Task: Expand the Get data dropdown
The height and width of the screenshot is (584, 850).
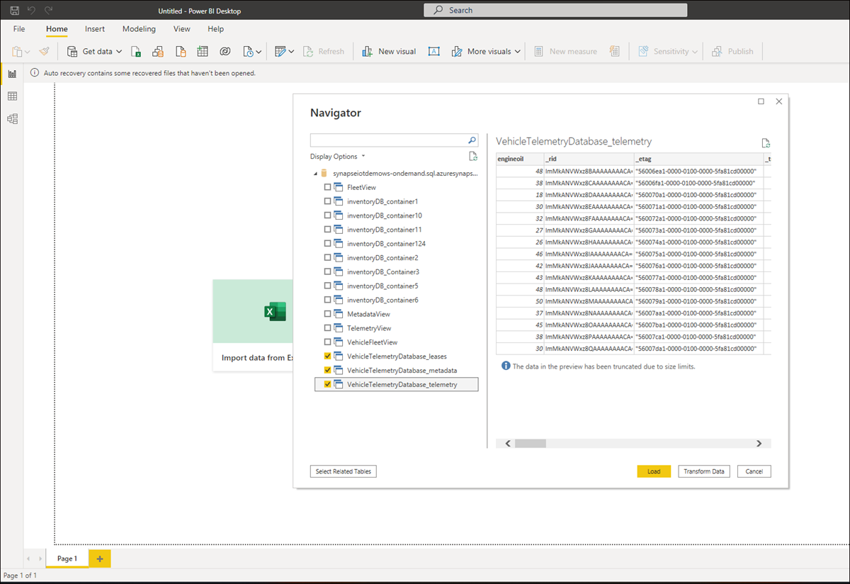Action: click(x=119, y=52)
